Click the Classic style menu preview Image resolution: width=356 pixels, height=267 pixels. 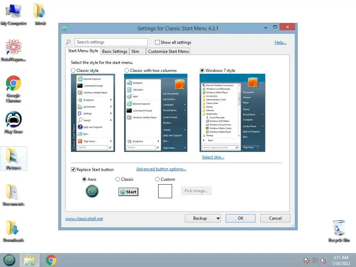pyautogui.click(x=93, y=113)
